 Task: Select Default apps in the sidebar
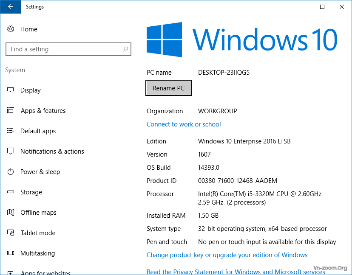click(38, 131)
